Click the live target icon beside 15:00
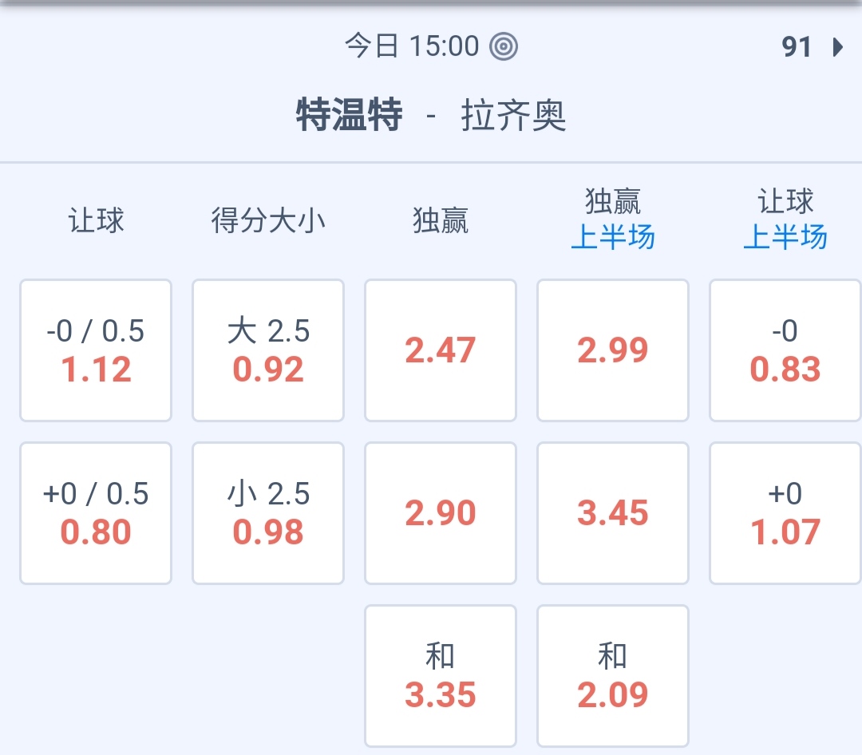The image size is (862, 755). [x=504, y=46]
